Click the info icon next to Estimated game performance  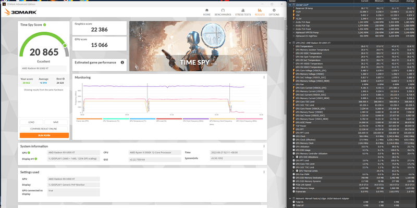coord(122,62)
